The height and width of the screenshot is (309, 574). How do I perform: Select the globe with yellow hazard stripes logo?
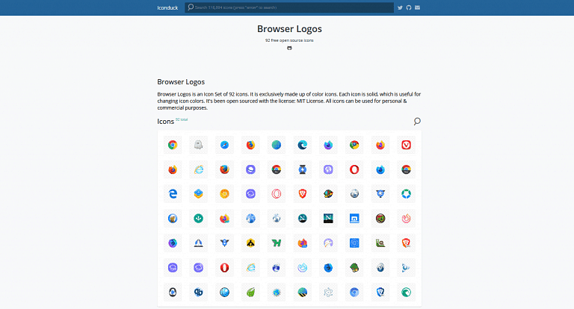(x=303, y=292)
